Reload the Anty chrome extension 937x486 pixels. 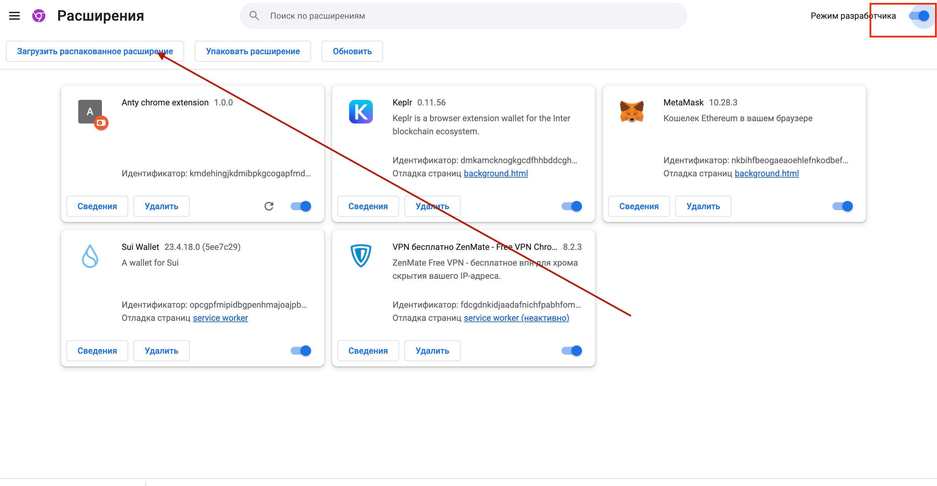point(269,206)
